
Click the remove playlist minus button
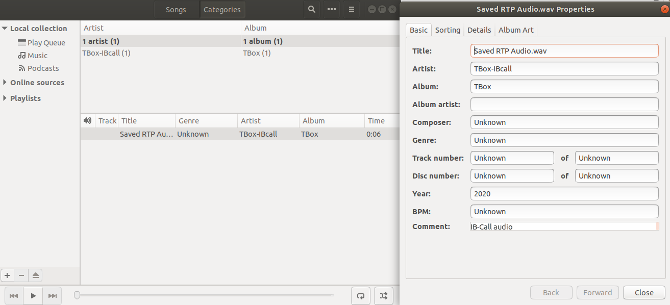click(21, 275)
